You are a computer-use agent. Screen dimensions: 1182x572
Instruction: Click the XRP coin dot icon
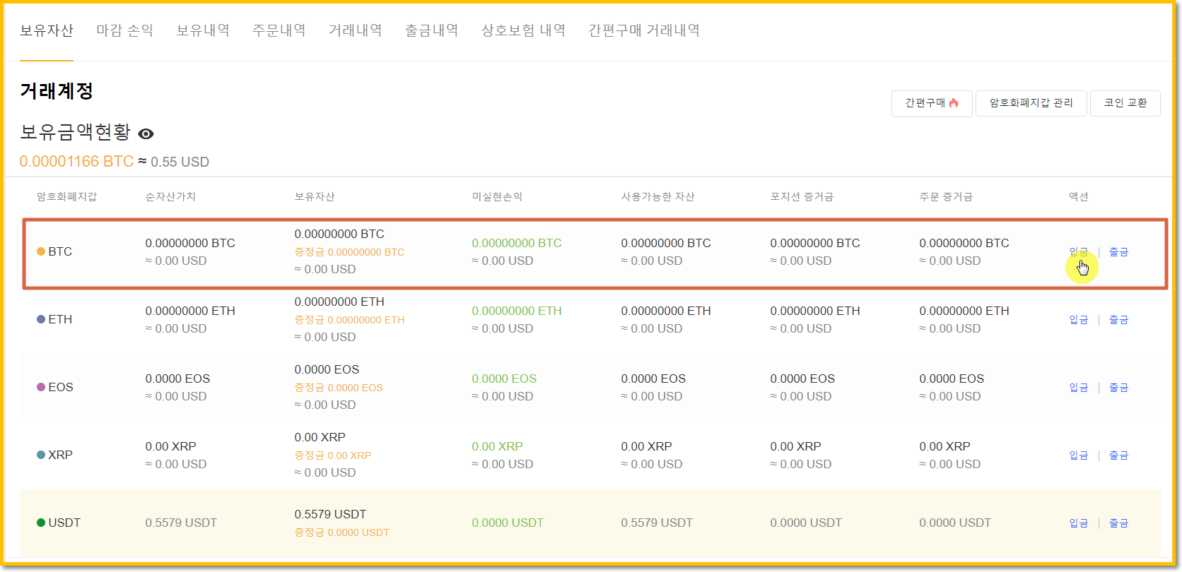tap(41, 455)
